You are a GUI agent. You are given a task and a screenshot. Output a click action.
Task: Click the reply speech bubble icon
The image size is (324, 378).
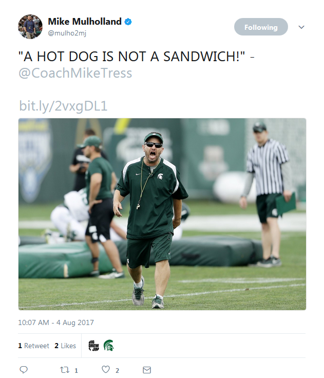click(x=23, y=370)
